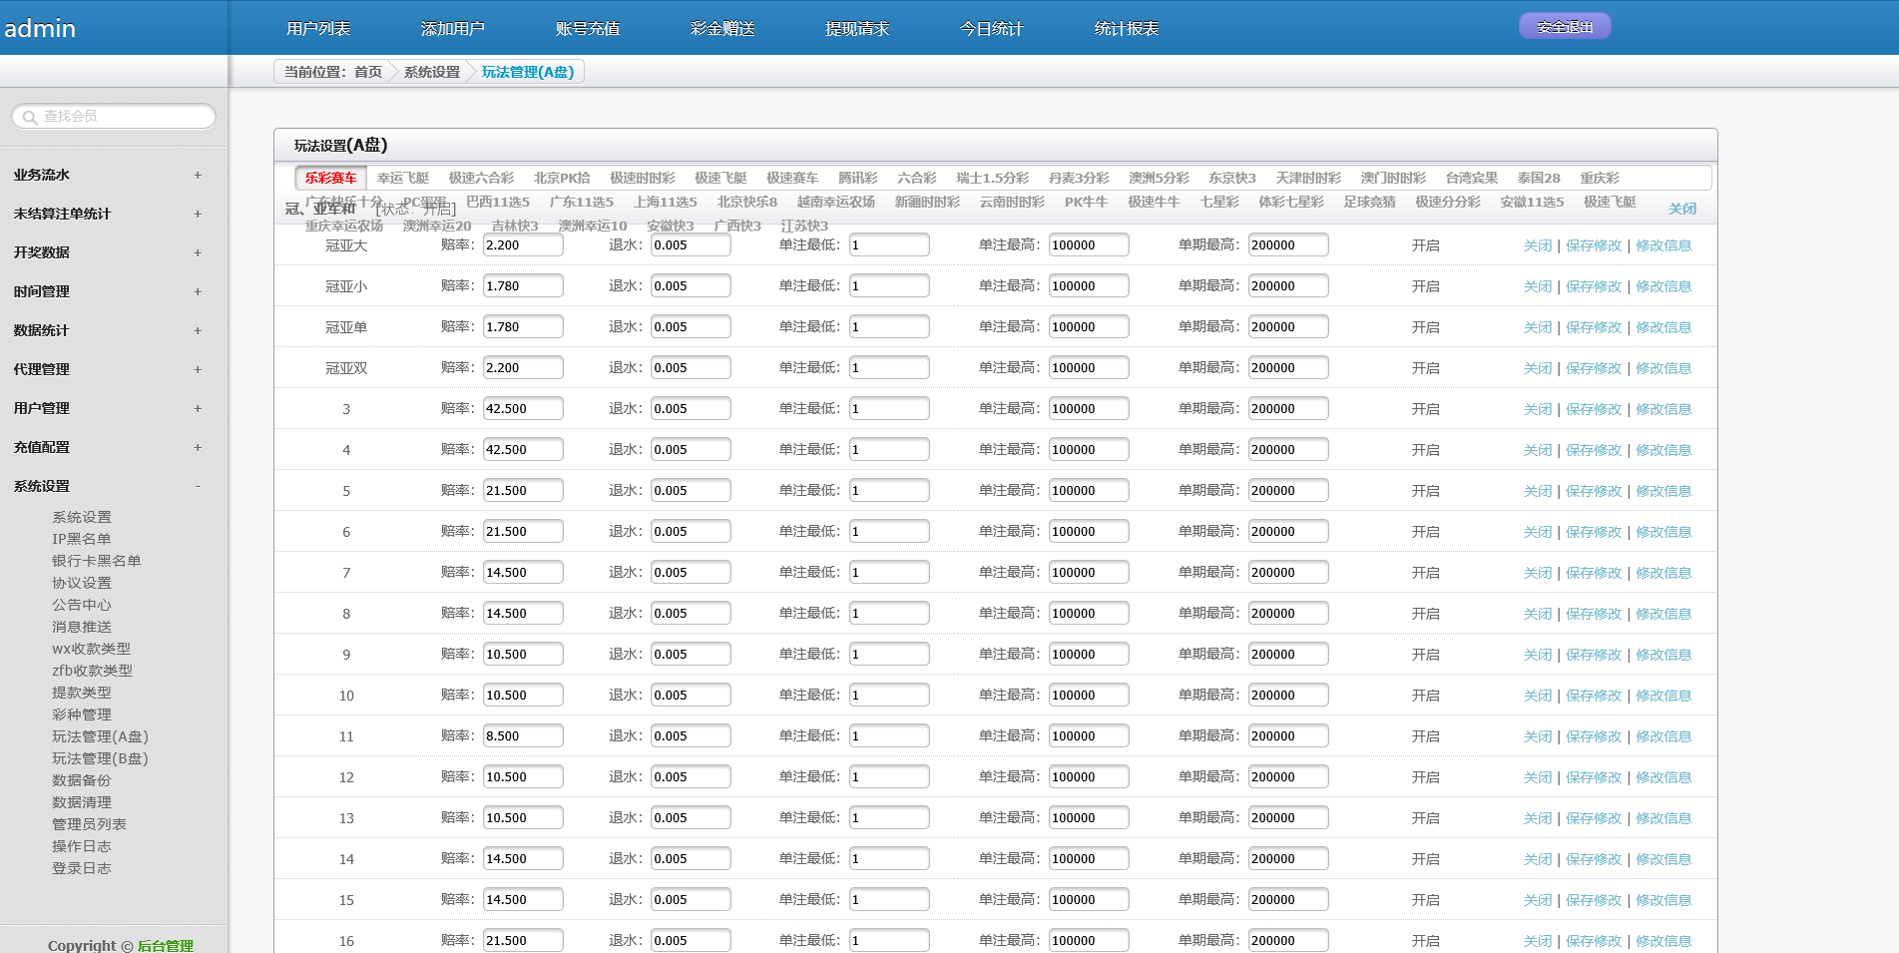
Task: Switch to the 泰国28 lottery tab
Action: tap(1539, 178)
